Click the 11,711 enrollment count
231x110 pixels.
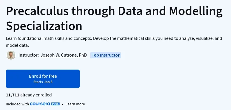pos(12,95)
